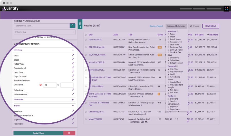The image size is (231, 136).
Task: Toggle all Inventory columns checkbox in dropdown
Action: pyautogui.click(x=177, y=31)
